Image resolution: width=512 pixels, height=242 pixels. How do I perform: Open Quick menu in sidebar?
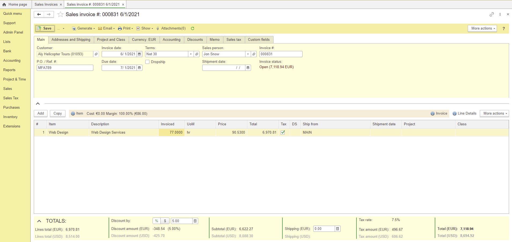(13, 14)
